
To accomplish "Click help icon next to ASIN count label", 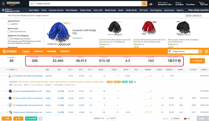I will (x=15, y=57).
